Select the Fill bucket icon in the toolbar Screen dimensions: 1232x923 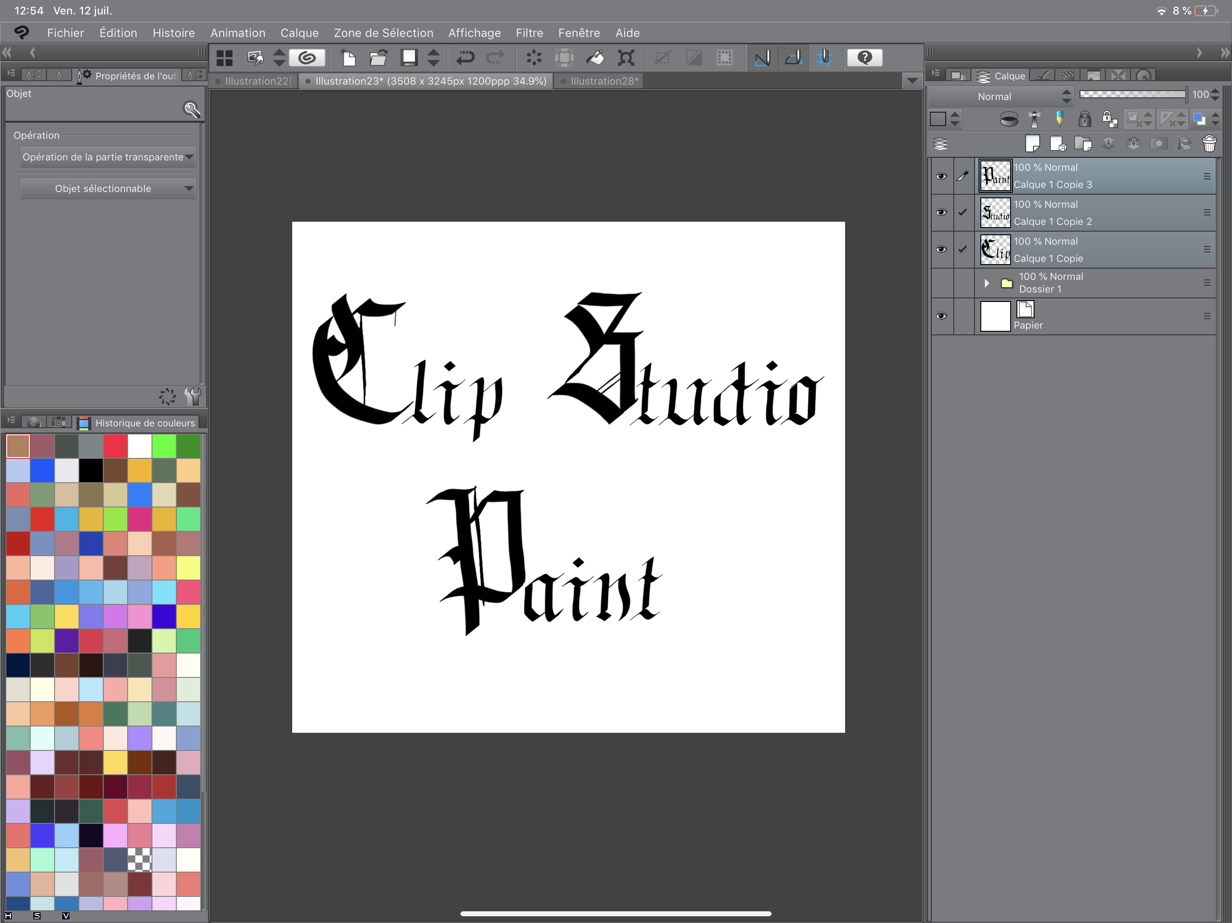pyautogui.click(x=595, y=58)
